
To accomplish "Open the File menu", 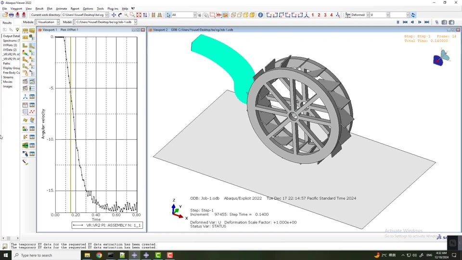I will [x=4, y=9].
